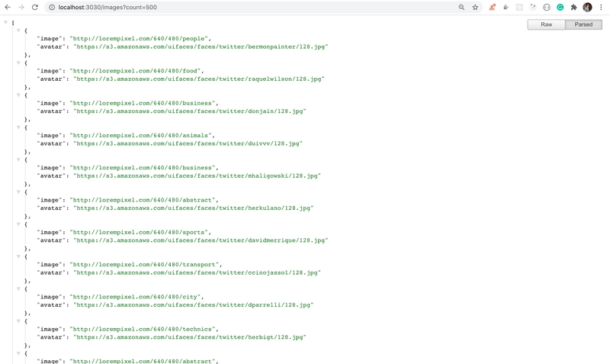The height and width of the screenshot is (364, 610).
Task: Open the Extensions puzzle menu
Action: (x=574, y=7)
